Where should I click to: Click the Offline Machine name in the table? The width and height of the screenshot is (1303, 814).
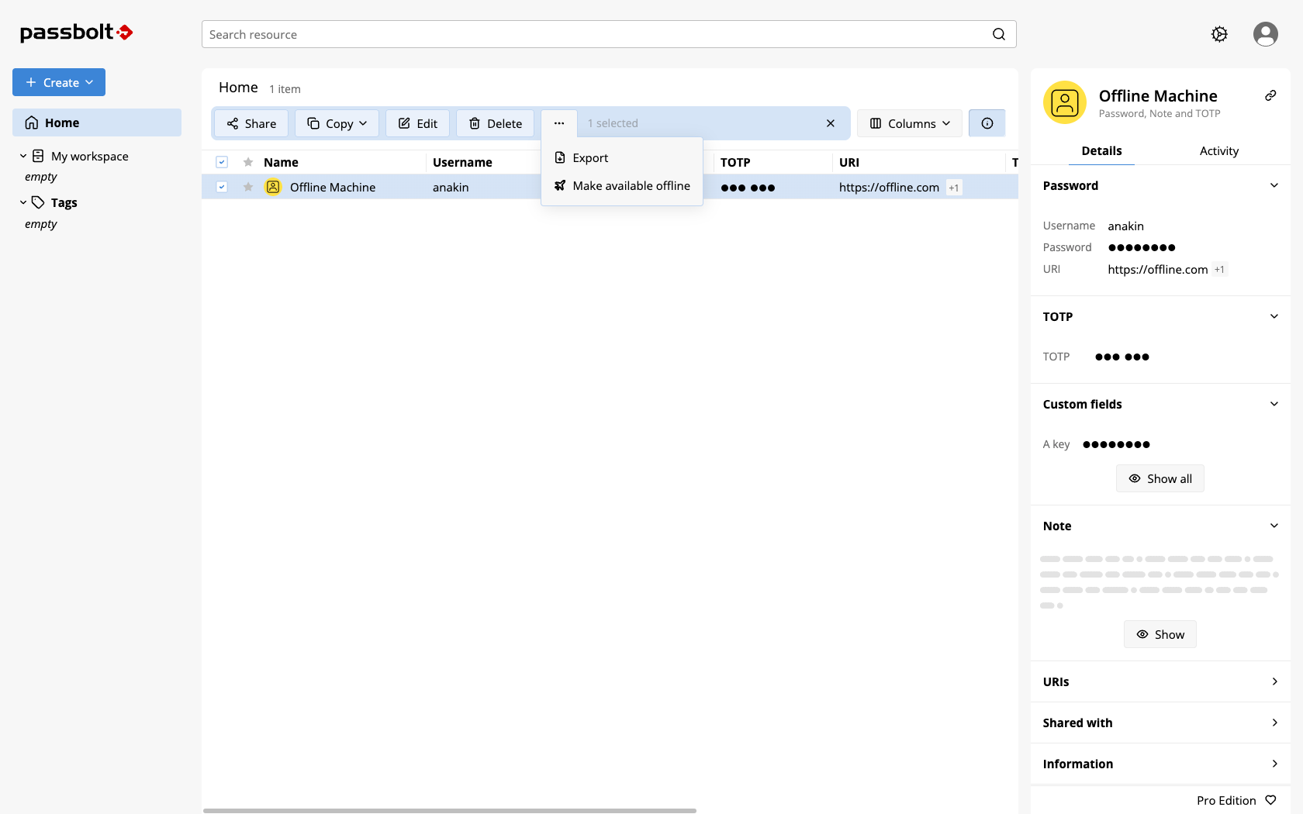coord(333,187)
